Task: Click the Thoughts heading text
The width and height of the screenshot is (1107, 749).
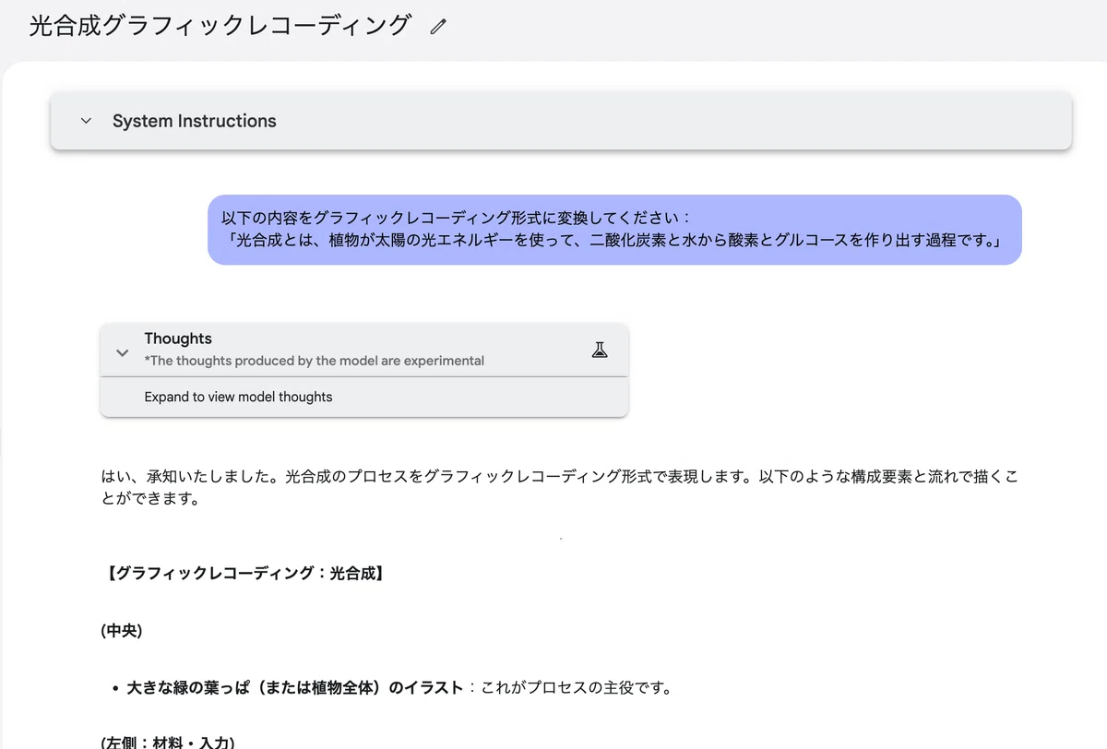Action: coord(178,339)
